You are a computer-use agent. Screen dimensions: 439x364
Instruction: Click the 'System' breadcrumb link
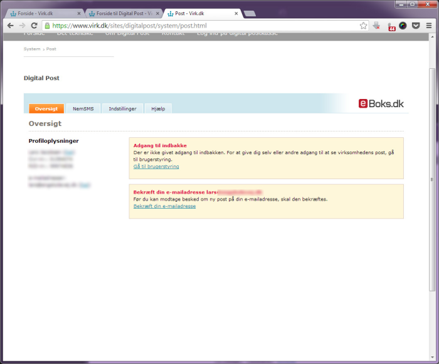[x=32, y=49]
